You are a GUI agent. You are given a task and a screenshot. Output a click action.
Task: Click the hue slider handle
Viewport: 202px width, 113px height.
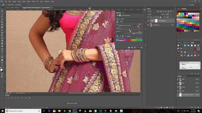(138, 26)
